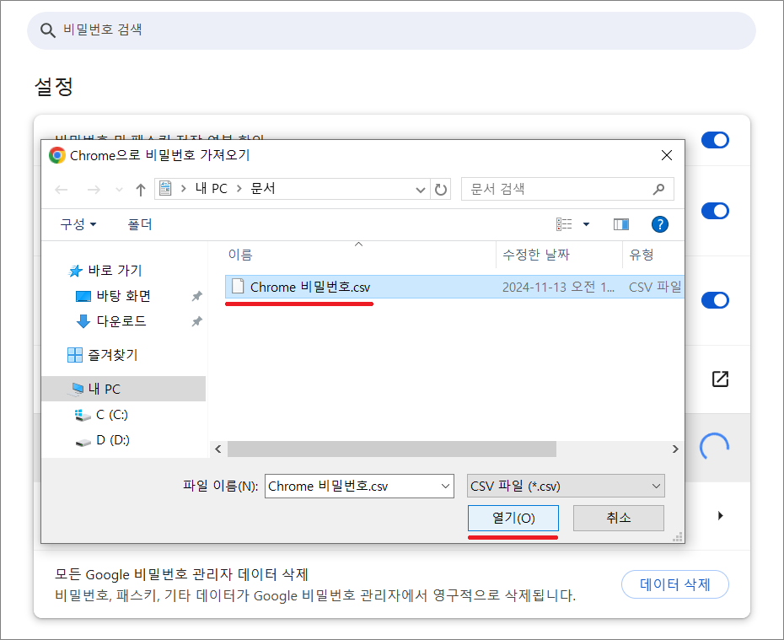This screenshot has height=640, width=784.
Task: Click the 파일 이름 input field
Action: 359,486
